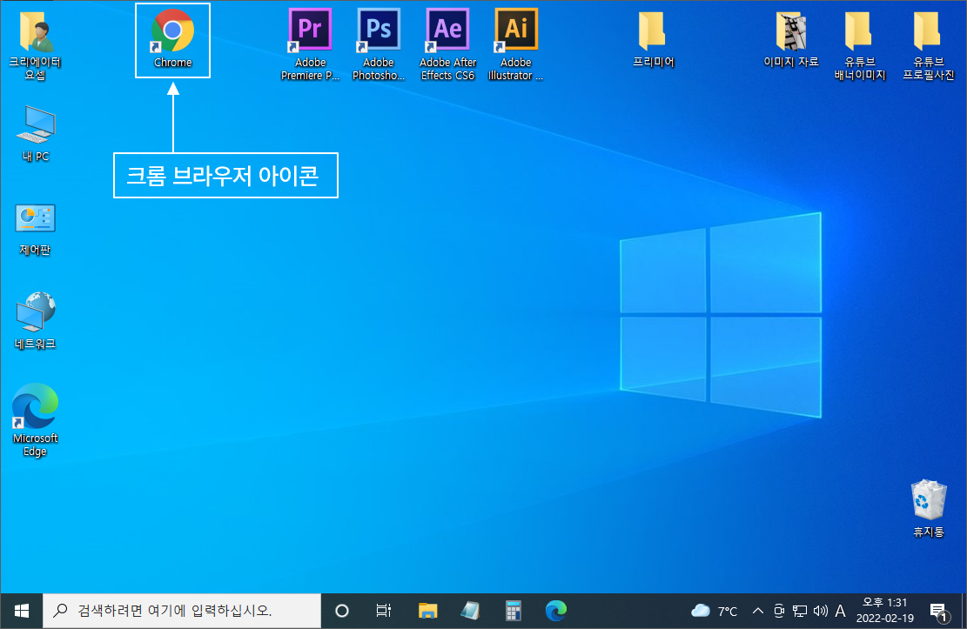The image size is (967, 629).
Task: Launch Adobe After Effects CS6 shortcut
Action: coord(447,44)
